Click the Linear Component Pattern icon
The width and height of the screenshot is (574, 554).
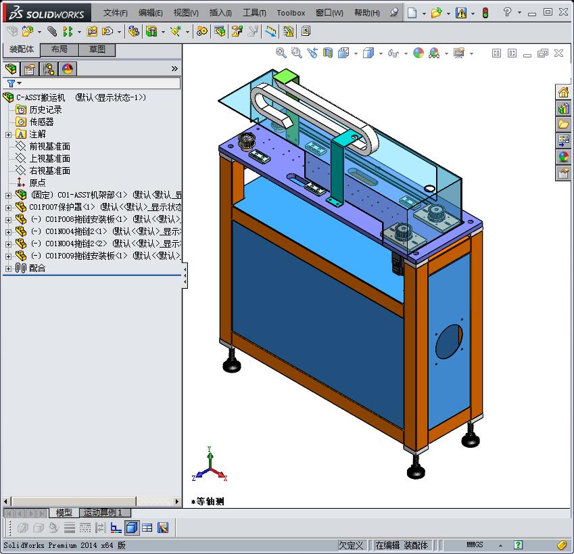pos(68,32)
